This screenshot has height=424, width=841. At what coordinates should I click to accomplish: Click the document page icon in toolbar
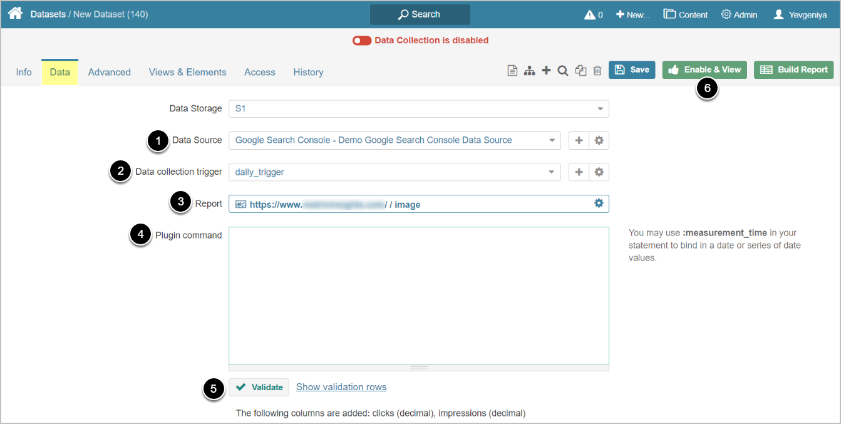pyautogui.click(x=512, y=71)
